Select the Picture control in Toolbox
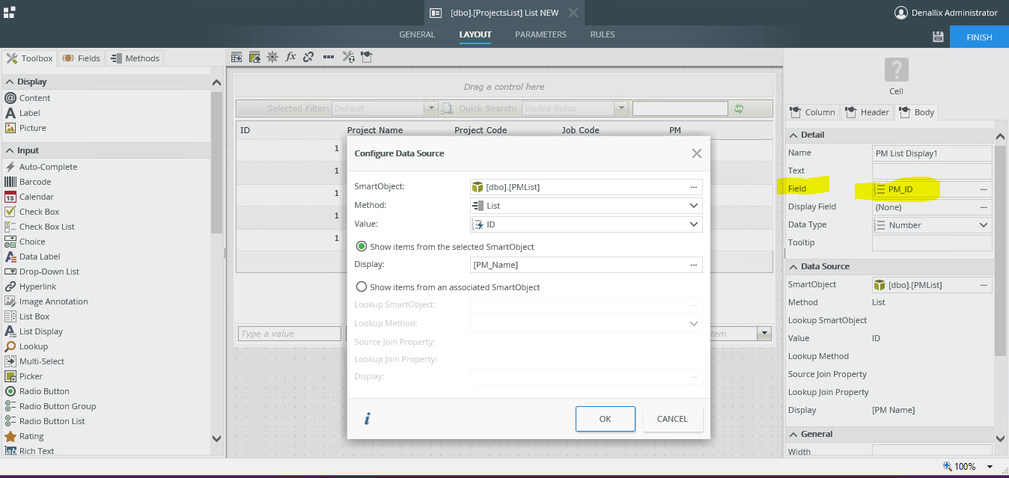Viewport: 1009px width, 478px height. pyautogui.click(x=25, y=128)
